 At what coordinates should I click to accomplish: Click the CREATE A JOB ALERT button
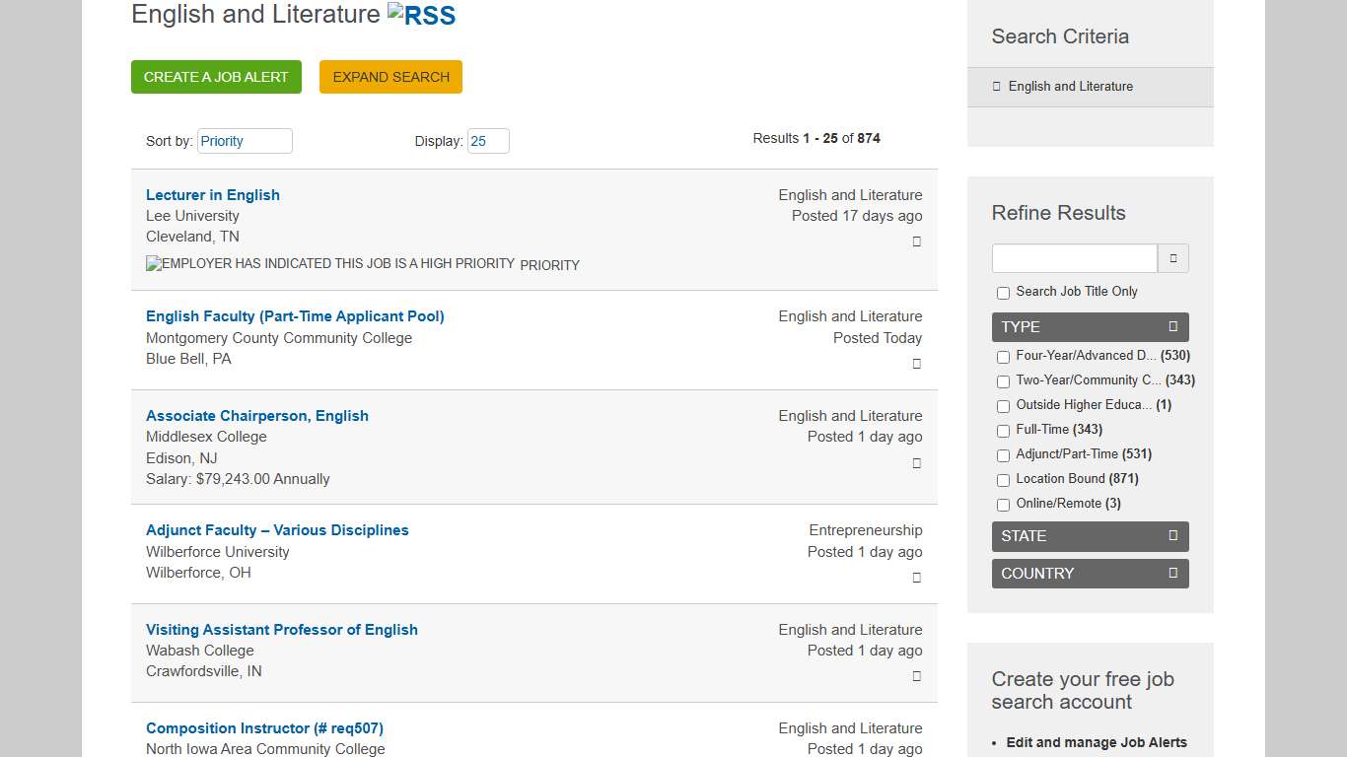(x=216, y=76)
